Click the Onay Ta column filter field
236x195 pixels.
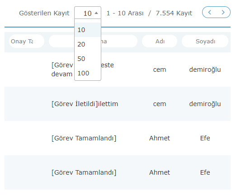pyautogui.click(x=27, y=41)
